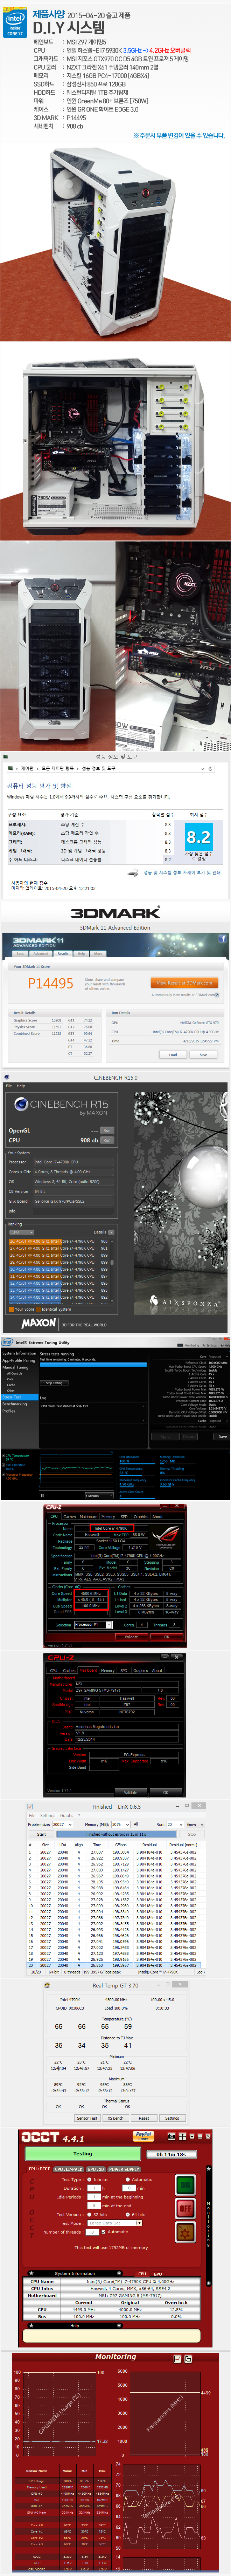
Task: Click the P14495 score in 3DMark 11
Action: [50, 983]
